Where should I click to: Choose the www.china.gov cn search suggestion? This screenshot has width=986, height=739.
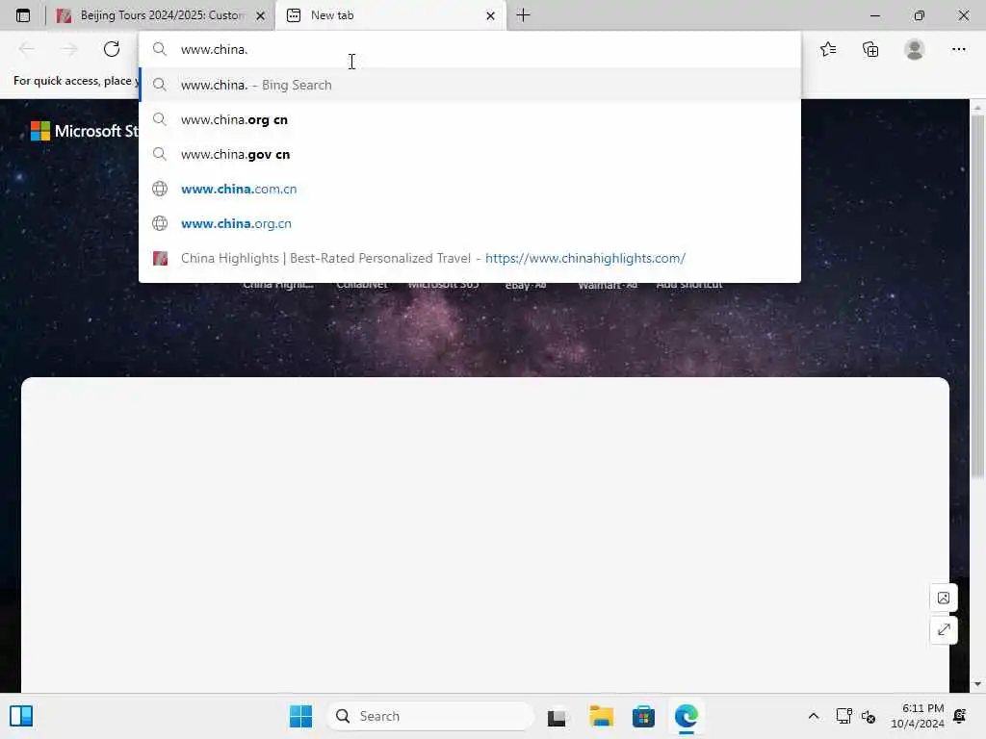470,154
